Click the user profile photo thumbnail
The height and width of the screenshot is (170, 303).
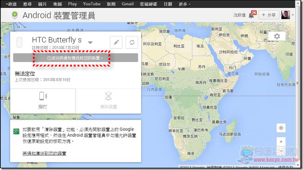285,15
